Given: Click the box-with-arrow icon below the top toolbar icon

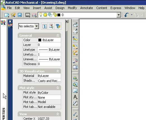Looking at the screenshot, I should click(75, 31).
